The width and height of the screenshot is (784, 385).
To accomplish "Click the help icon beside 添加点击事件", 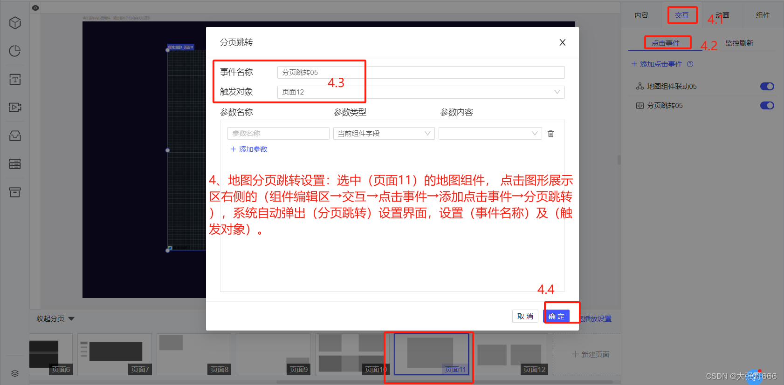I will 690,64.
